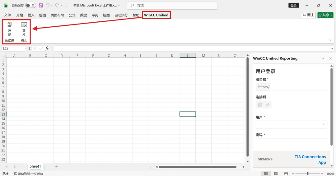Click the cancel entry X icon
Image resolution: width=336 pixels, height=176 pixels.
35,49
